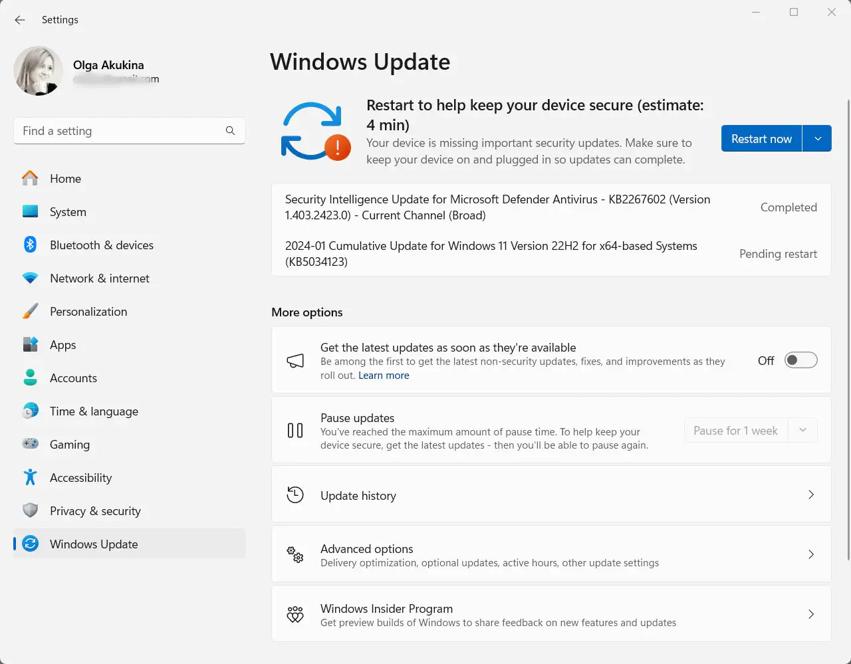Click the 'More options' heading
Screen dimensions: 851x664
tap(307, 312)
